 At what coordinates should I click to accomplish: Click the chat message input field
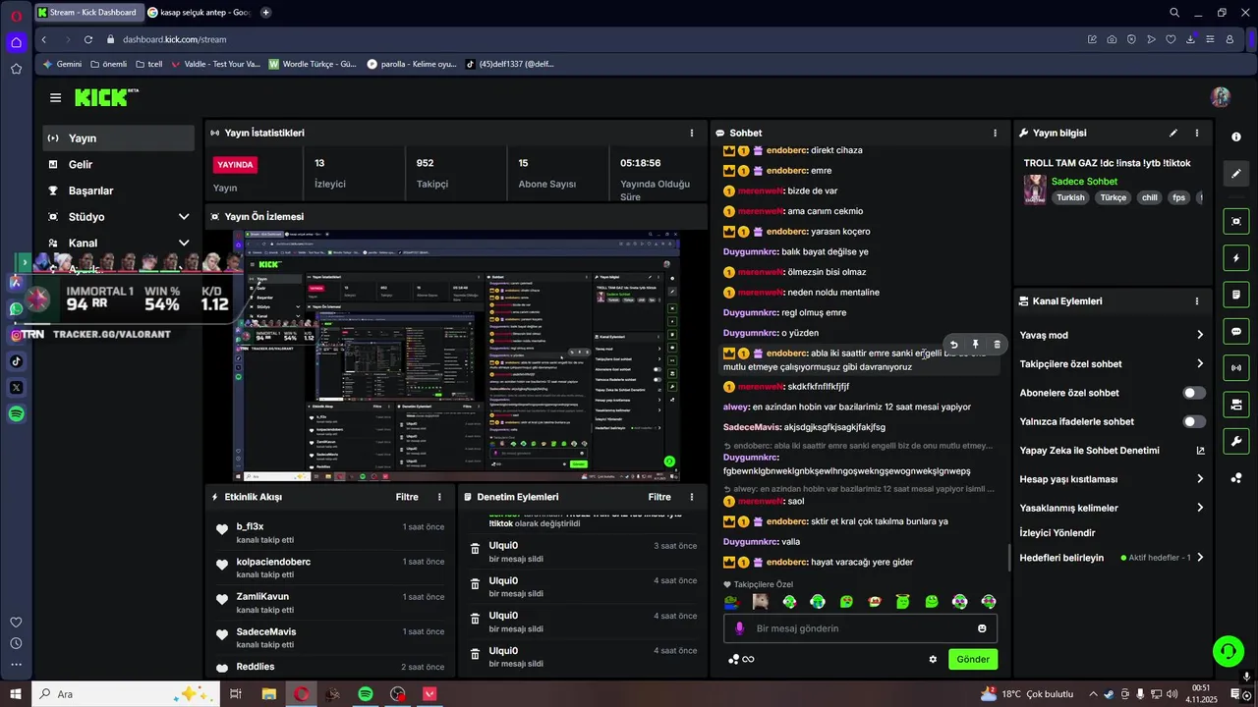(x=860, y=628)
